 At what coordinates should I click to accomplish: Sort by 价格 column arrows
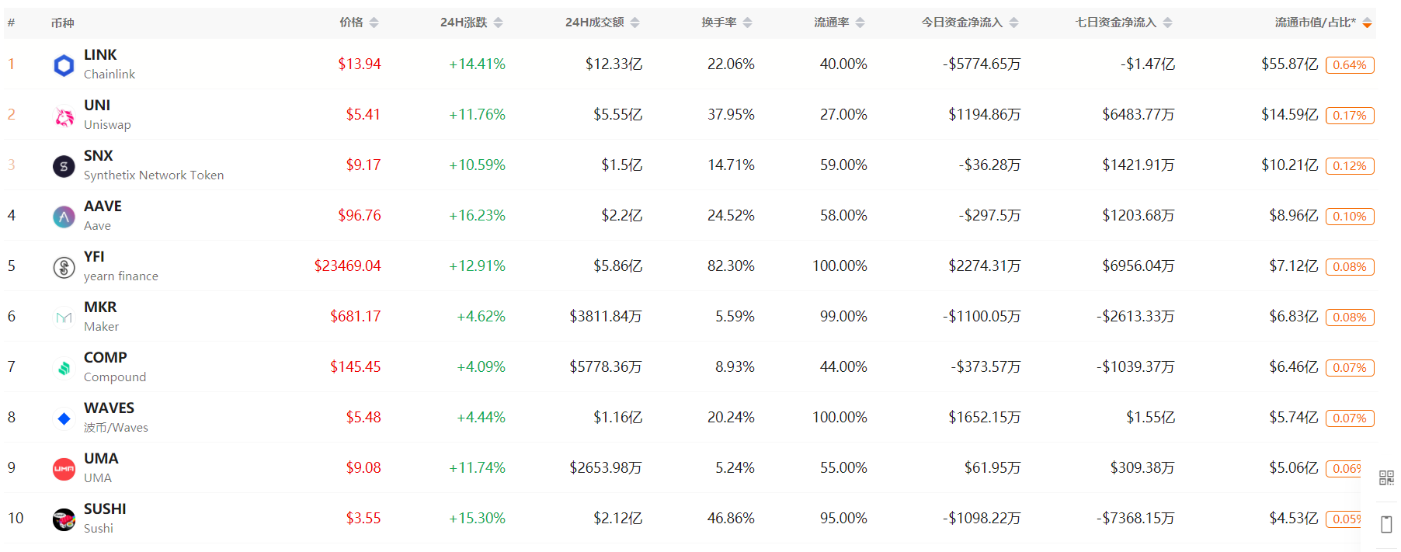[374, 23]
